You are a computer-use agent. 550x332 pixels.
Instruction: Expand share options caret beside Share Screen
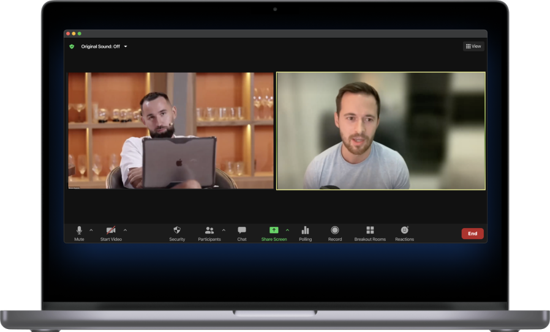[288, 230]
